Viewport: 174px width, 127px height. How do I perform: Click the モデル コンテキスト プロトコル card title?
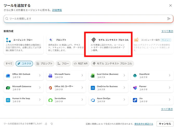(x=113, y=40)
